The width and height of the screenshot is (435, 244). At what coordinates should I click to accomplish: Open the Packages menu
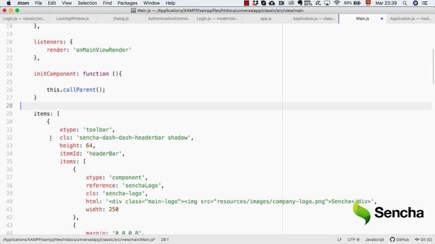[x=127, y=3]
